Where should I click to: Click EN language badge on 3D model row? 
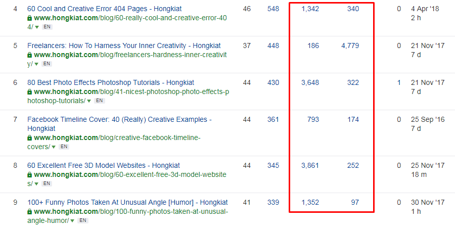47,184
